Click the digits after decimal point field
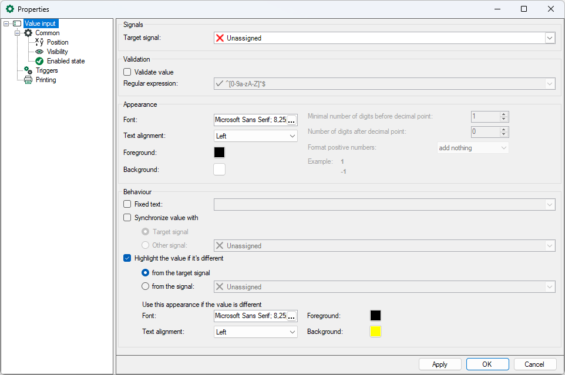Screen dimensions: 565x375 pyautogui.click(x=485, y=131)
